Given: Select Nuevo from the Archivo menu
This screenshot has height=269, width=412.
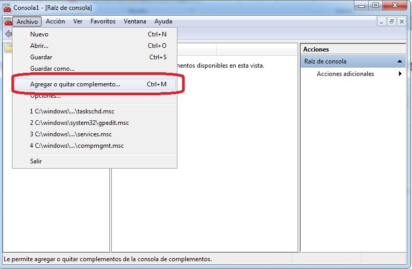Looking at the screenshot, I should pyautogui.click(x=39, y=34).
